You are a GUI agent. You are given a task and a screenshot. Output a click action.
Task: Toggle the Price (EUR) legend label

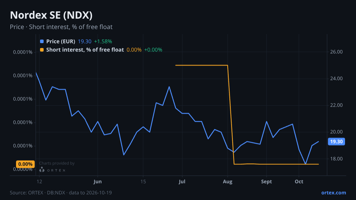point(61,41)
